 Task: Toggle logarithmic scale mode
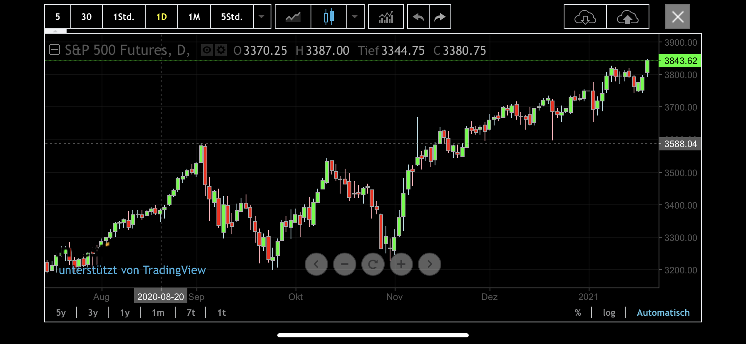click(x=609, y=312)
